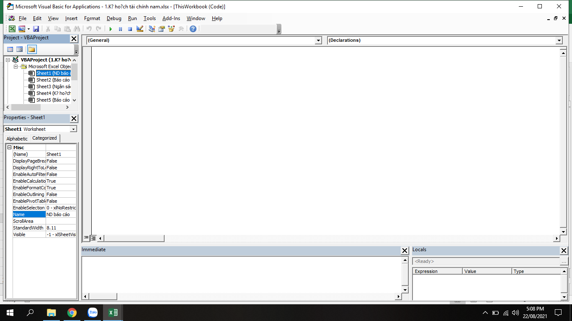This screenshot has height=321, width=572.
Task: Click the Redo arrow icon
Action: click(98, 29)
